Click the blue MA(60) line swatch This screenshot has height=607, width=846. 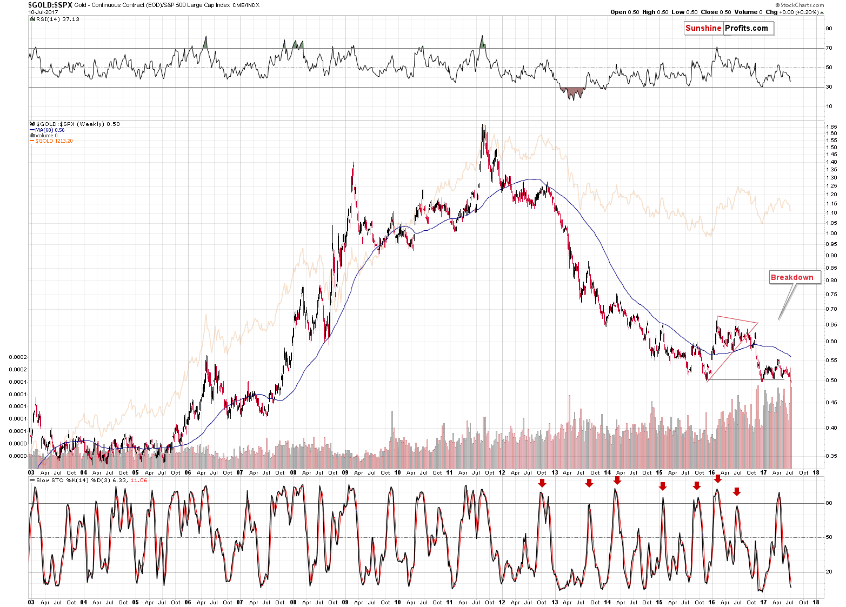[32, 130]
